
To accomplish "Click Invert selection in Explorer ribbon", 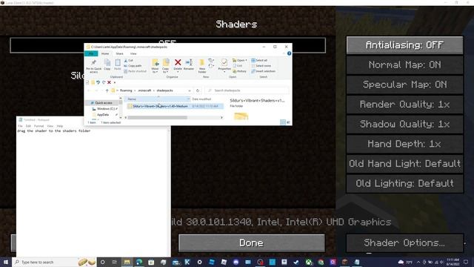I will (263, 71).
